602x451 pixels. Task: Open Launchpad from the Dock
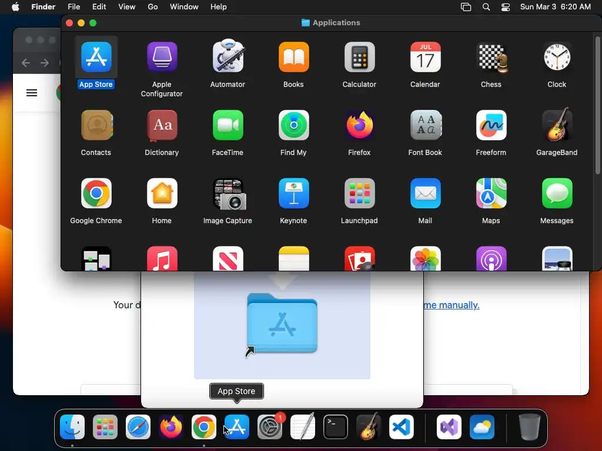[x=105, y=427]
